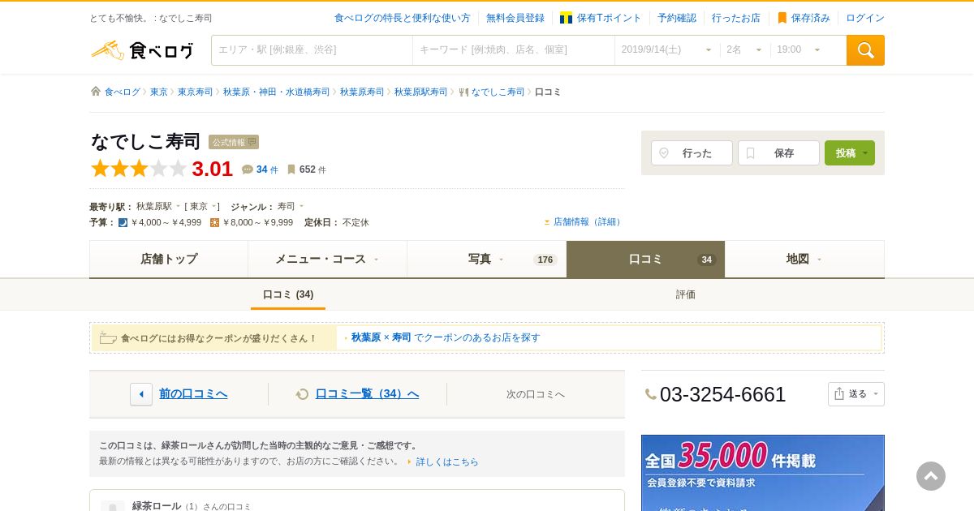This screenshot has height=511, width=974.
Task: Click the fork-knife icon beside なでしこ寿司 breadcrumb
Action: [x=463, y=92]
